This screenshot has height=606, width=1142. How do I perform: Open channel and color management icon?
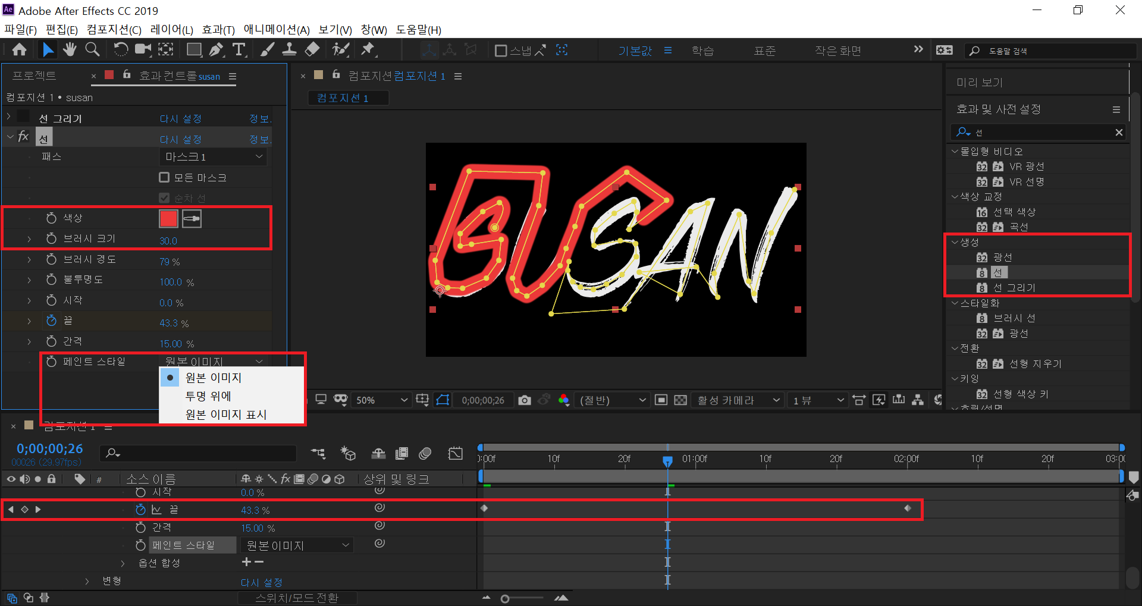click(564, 400)
